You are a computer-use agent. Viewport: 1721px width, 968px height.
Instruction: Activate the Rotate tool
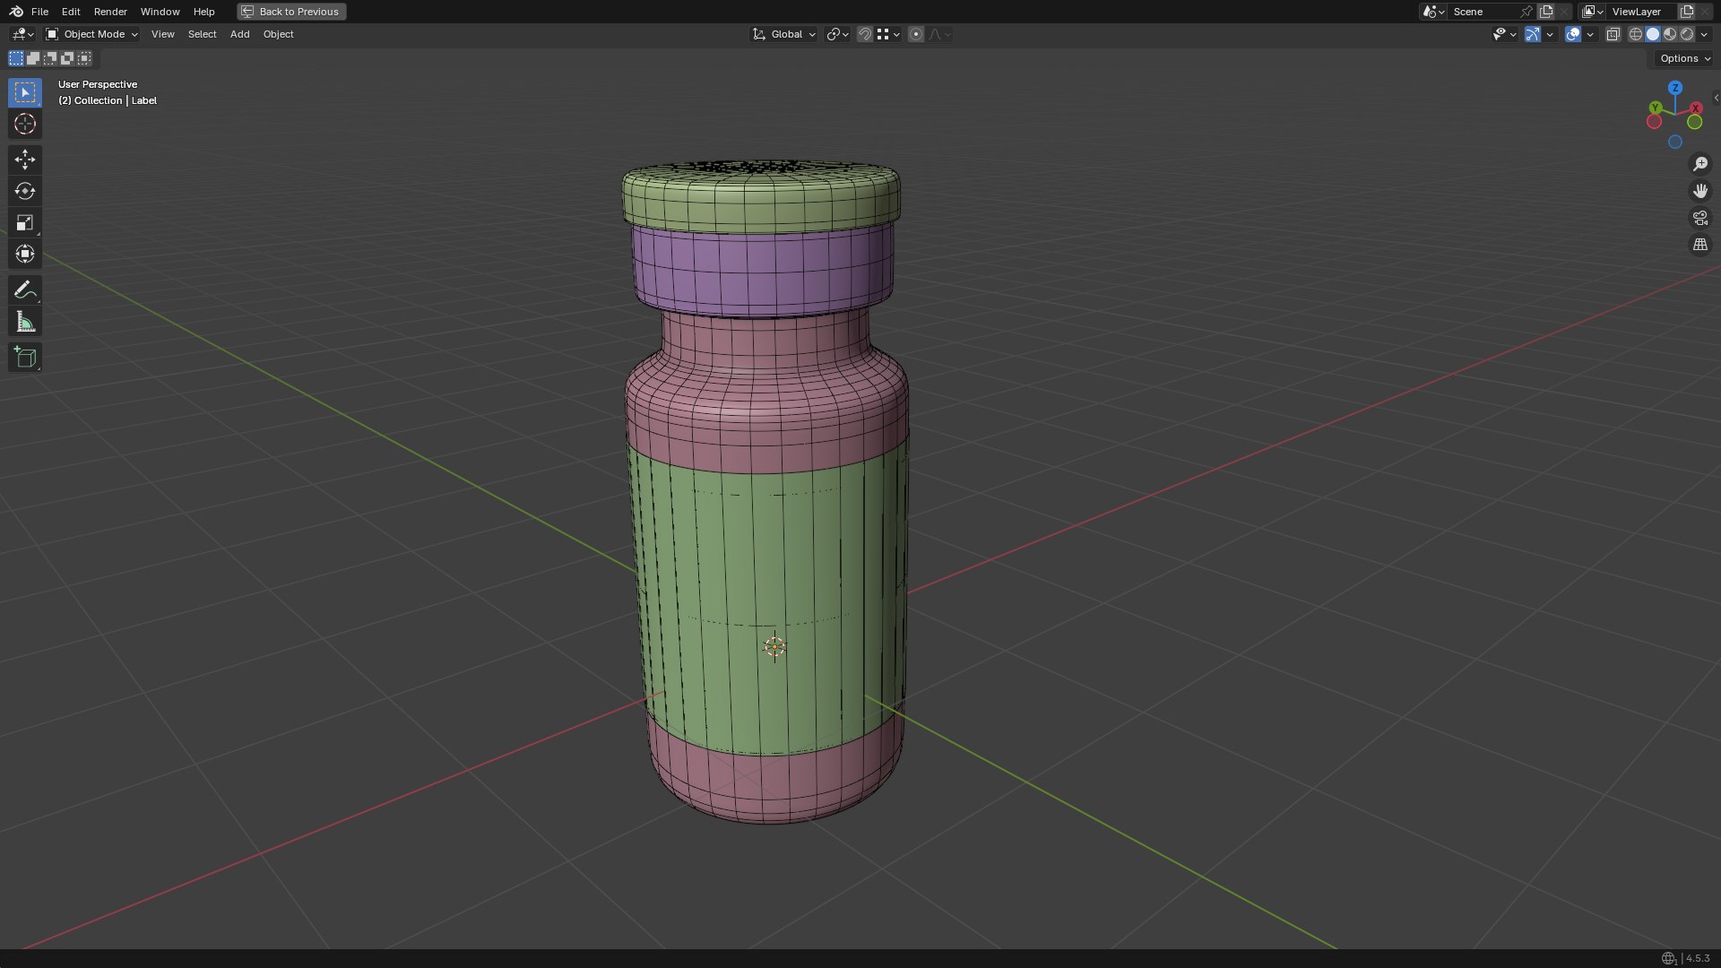(x=25, y=191)
